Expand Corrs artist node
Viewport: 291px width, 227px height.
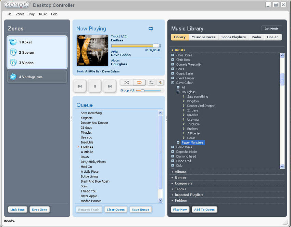(173, 69)
